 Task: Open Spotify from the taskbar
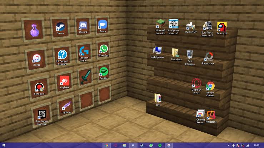pyautogui.click(x=160, y=145)
